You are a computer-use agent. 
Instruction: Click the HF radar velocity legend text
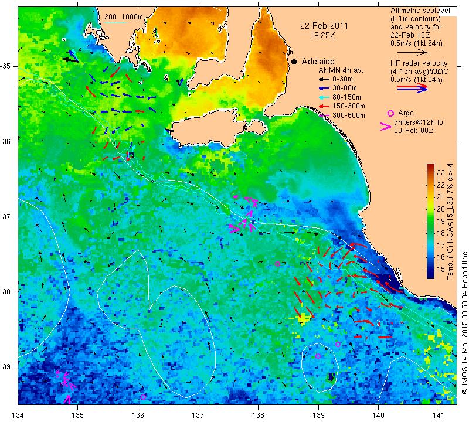pyautogui.click(x=419, y=63)
